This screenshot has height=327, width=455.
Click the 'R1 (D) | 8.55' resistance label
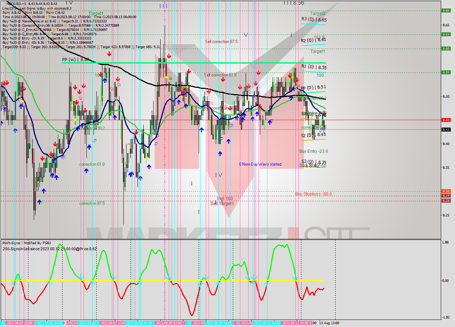[x=314, y=67]
